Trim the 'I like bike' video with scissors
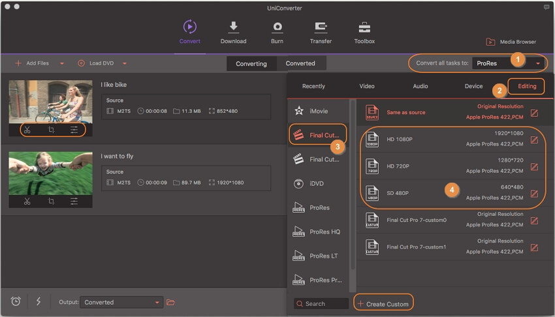Image resolution: width=555 pixels, height=317 pixels. (27, 130)
